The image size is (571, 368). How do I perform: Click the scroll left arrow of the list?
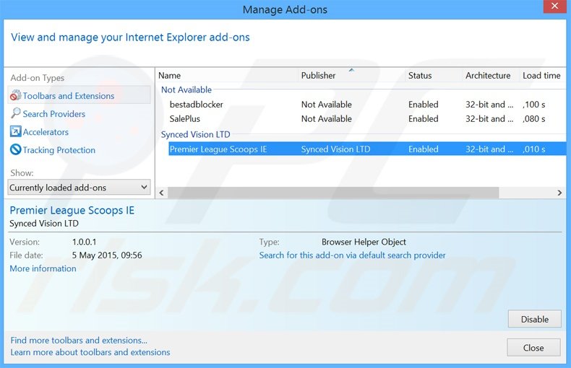tap(161, 193)
